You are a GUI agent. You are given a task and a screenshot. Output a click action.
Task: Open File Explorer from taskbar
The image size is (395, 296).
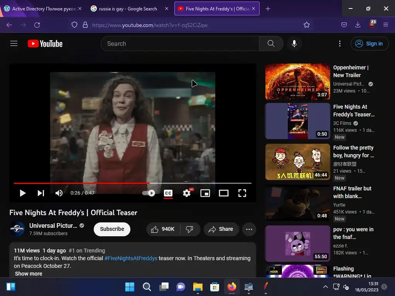(198, 287)
